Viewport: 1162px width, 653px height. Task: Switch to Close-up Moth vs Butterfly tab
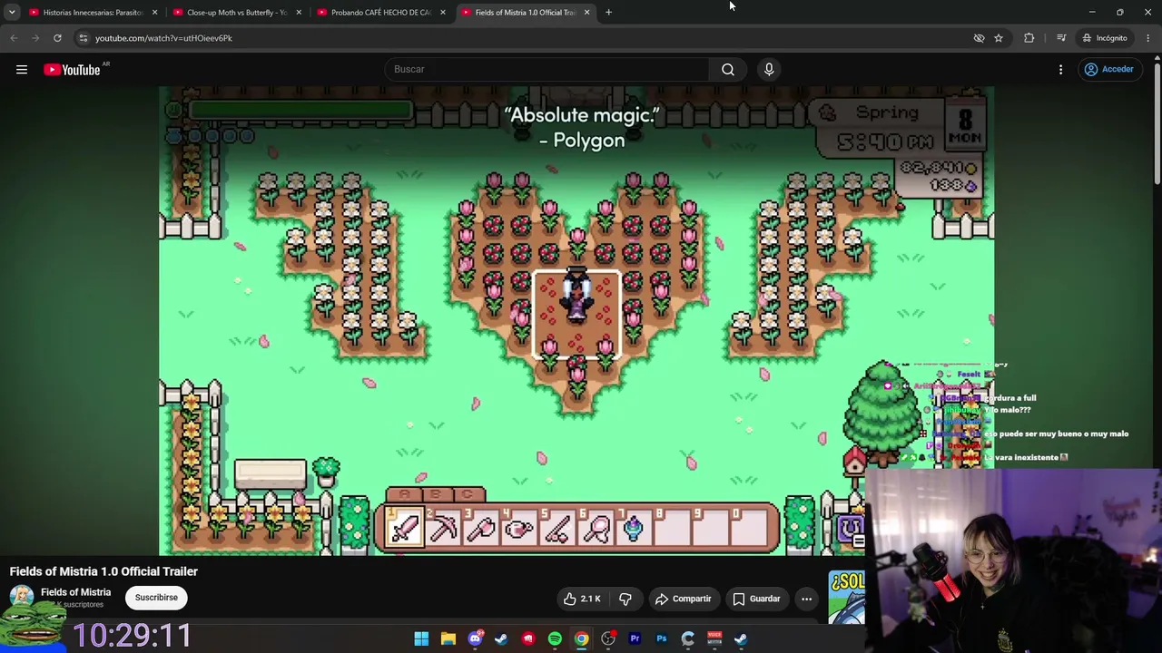238,13
